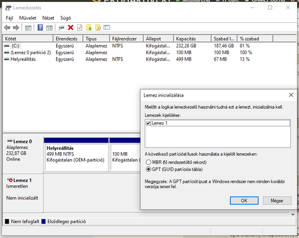Toggle the Lemez 1 checkbox
299x238 pixels.
[148, 123]
